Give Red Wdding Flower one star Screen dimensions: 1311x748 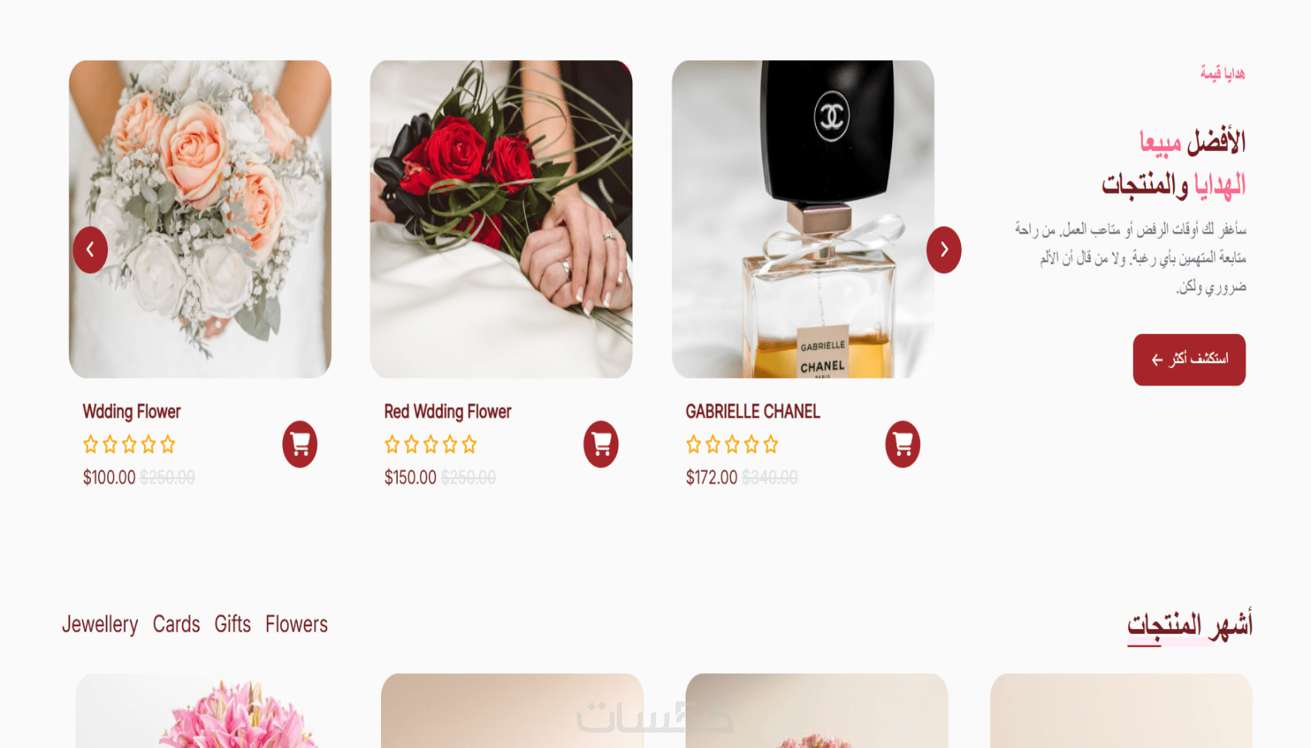tap(393, 444)
